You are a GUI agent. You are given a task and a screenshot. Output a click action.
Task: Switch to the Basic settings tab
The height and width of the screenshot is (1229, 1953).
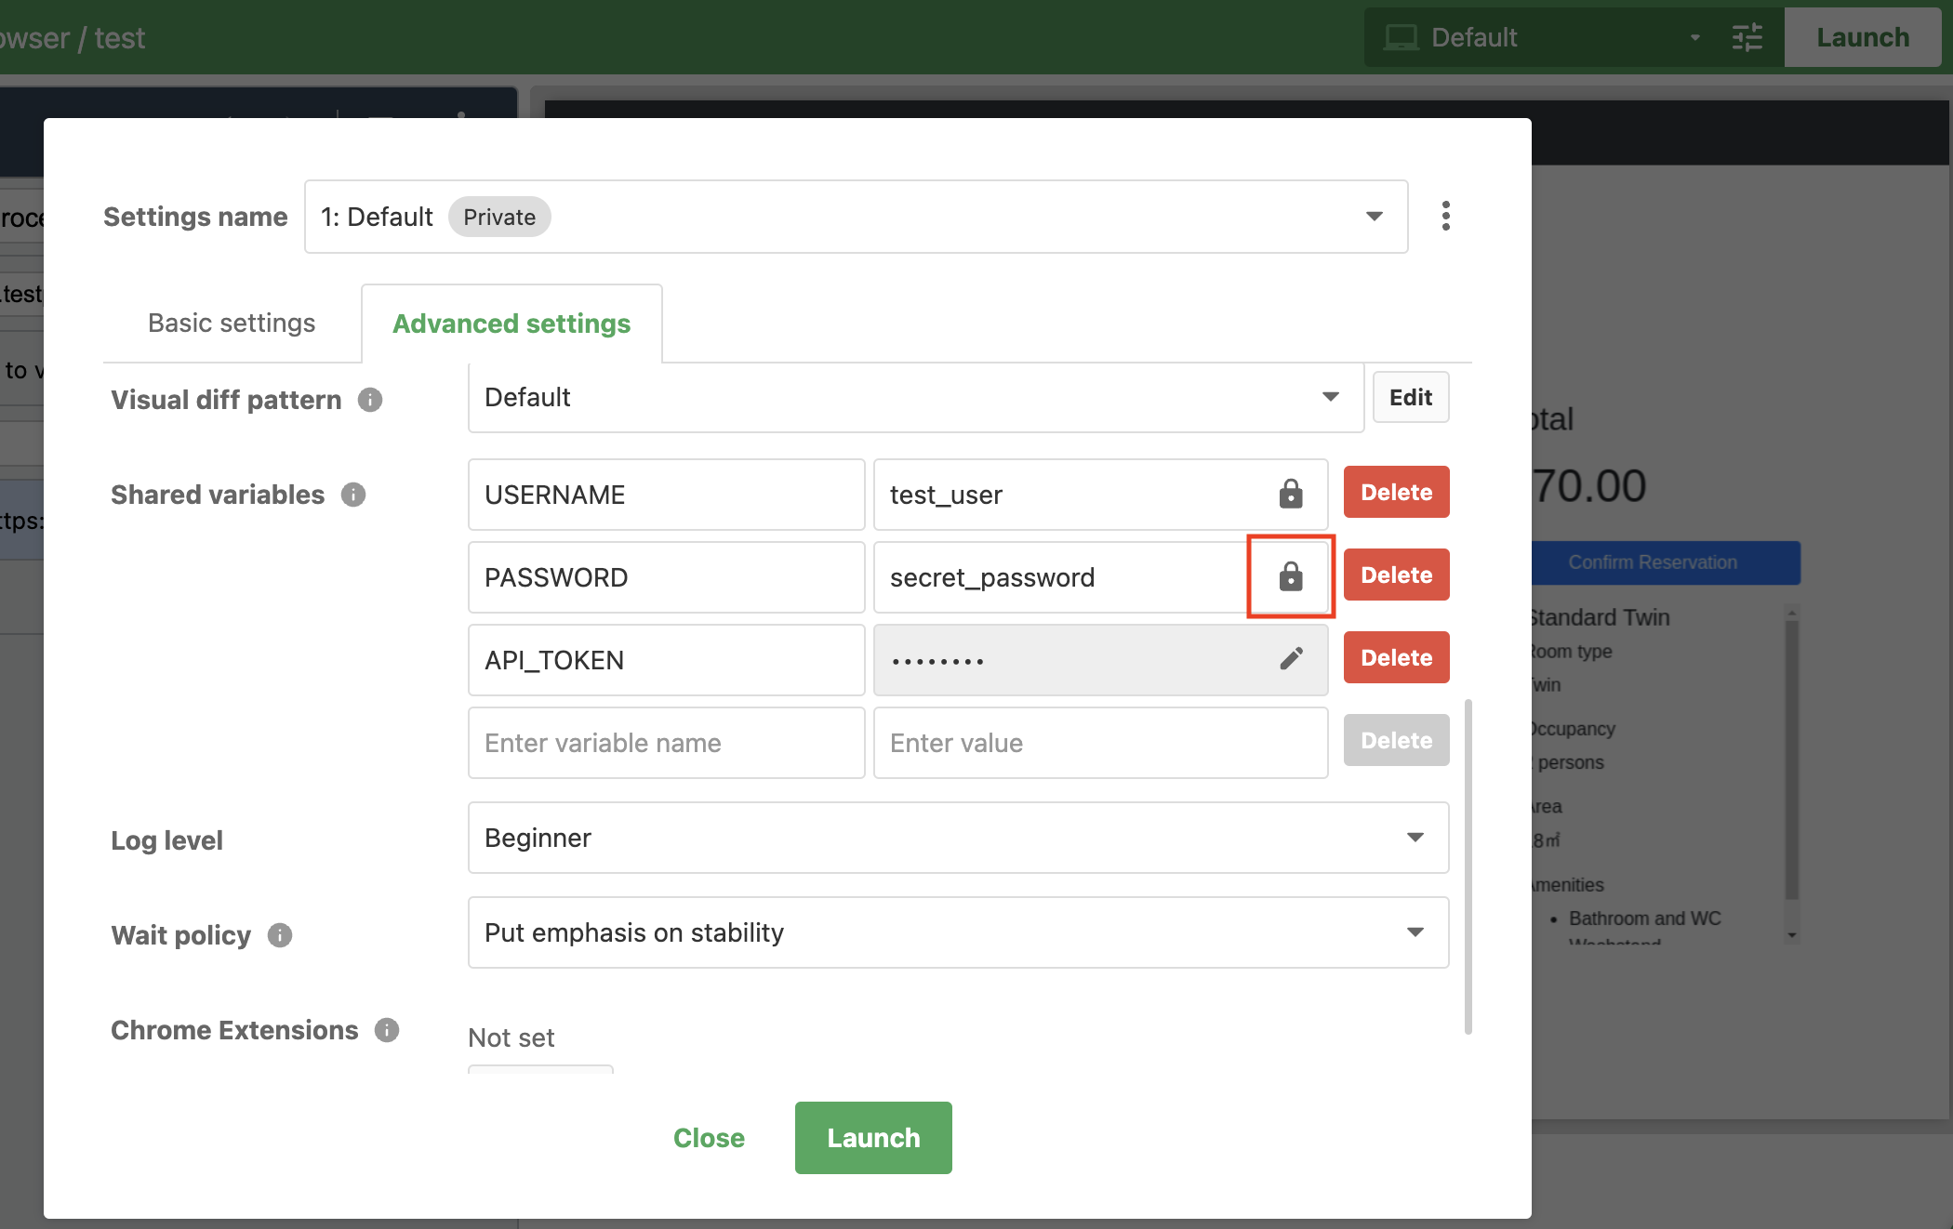[x=231, y=323]
